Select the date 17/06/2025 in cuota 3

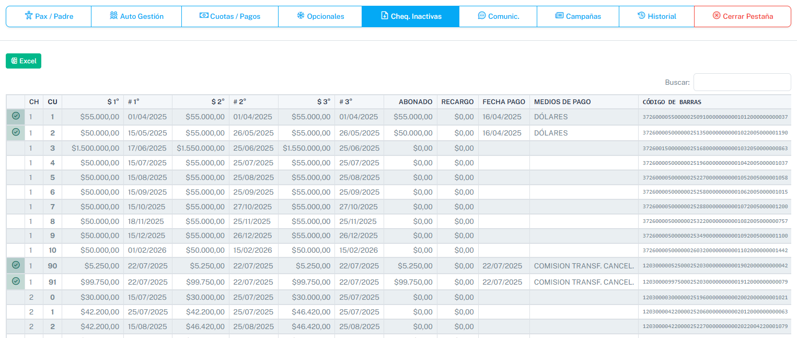click(147, 148)
